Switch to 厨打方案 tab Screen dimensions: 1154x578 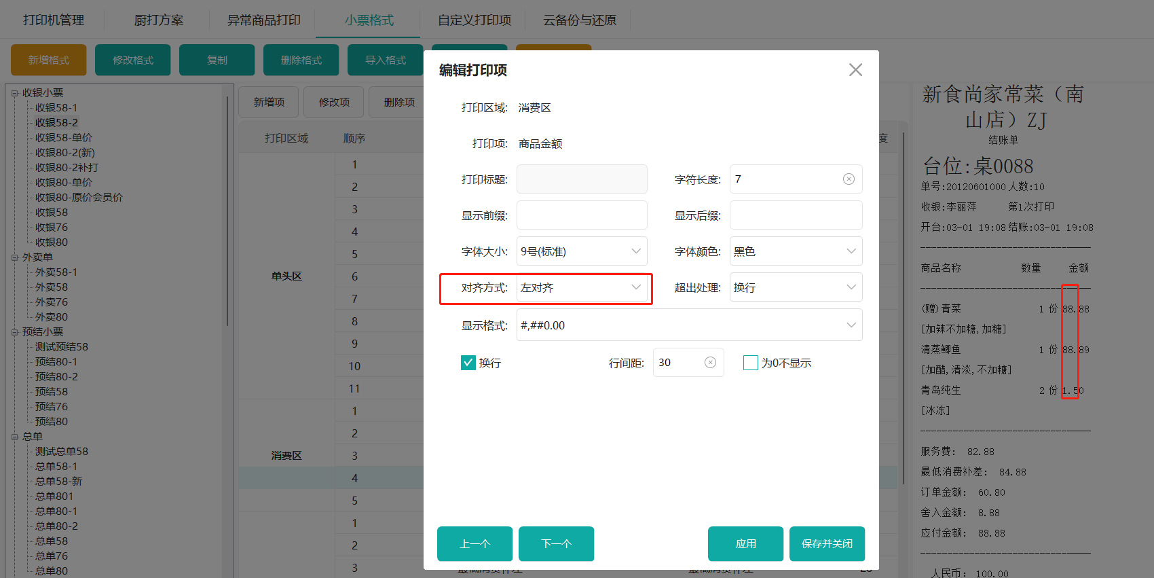158,20
